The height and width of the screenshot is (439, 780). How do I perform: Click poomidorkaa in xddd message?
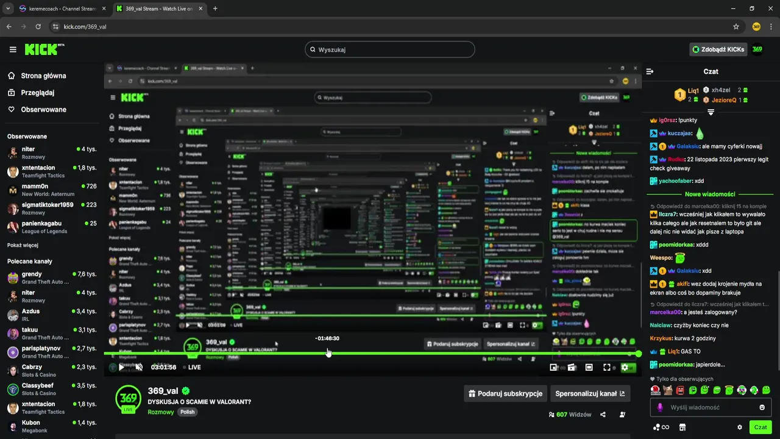click(x=675, y=244)
